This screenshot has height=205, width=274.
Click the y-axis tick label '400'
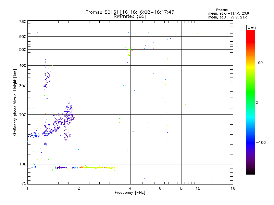pyautogui.click(x=23, y=65)
